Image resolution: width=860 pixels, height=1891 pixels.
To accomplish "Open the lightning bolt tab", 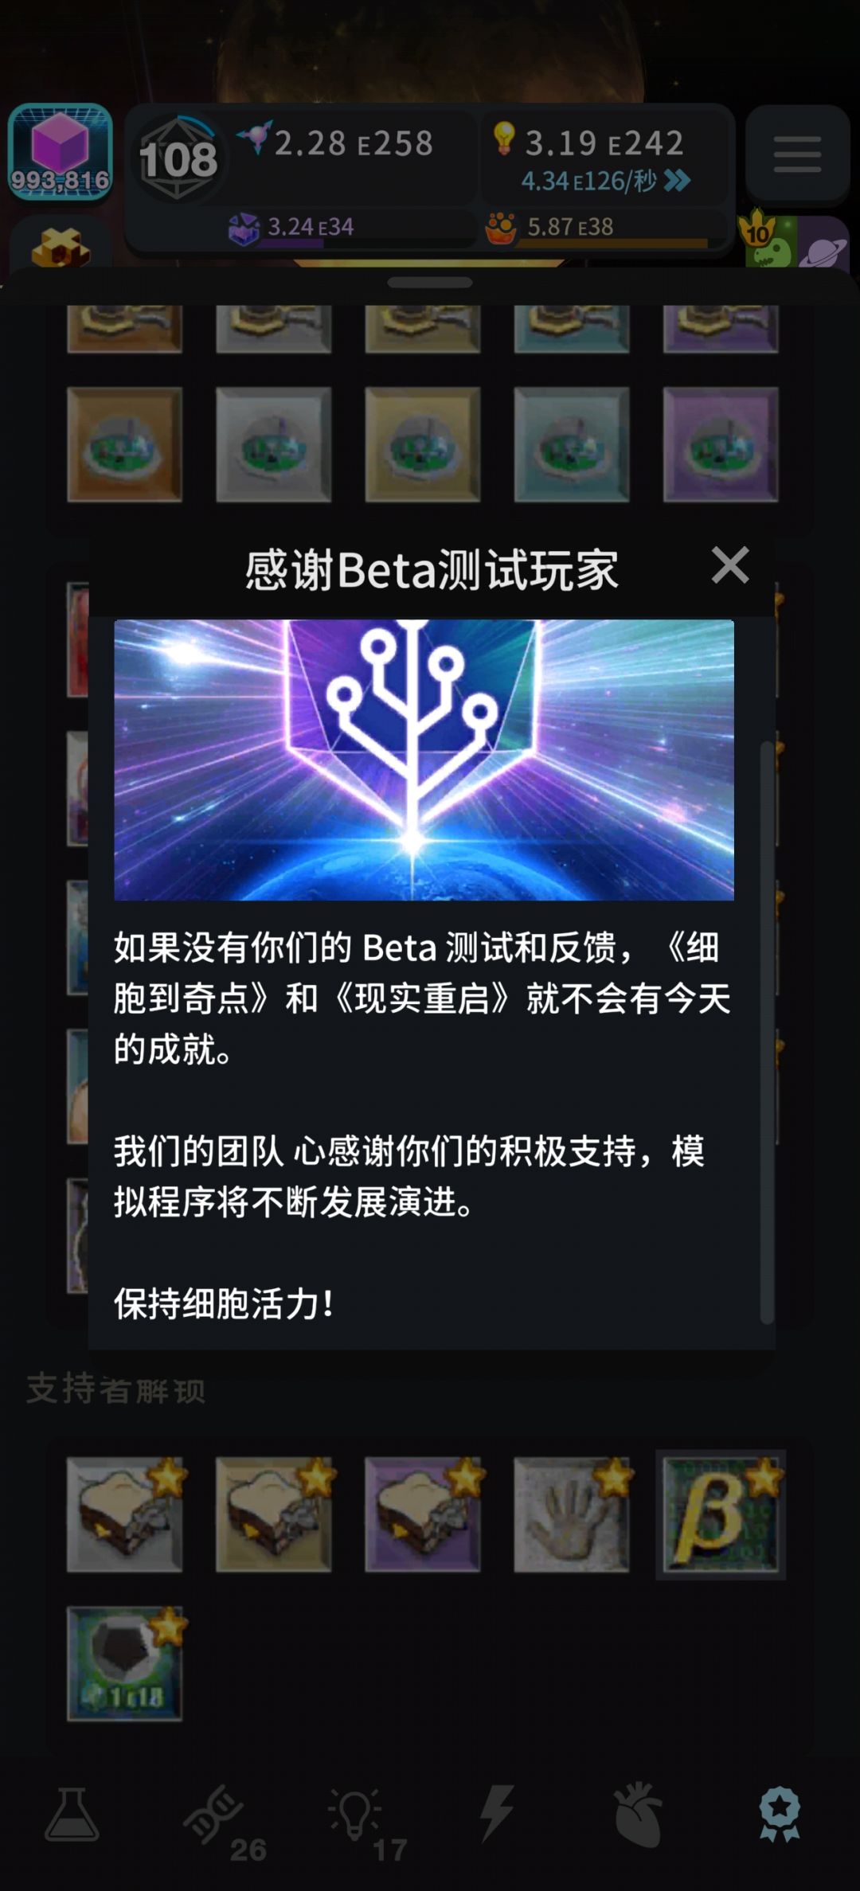I will click(x=497, y=1814).
